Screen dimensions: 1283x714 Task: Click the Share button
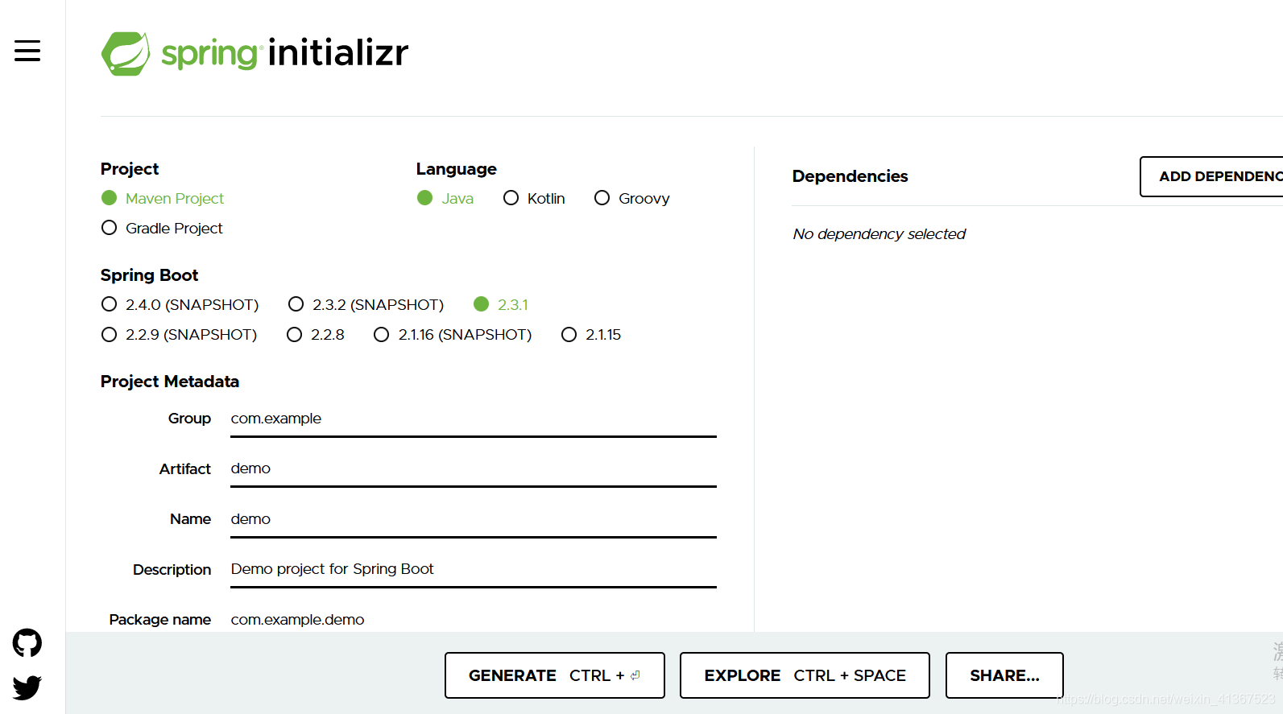pos(1004,675)
